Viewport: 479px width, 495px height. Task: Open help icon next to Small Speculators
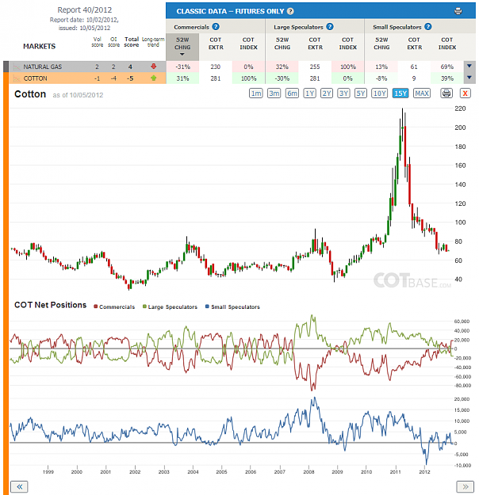[x=427, y=27]
